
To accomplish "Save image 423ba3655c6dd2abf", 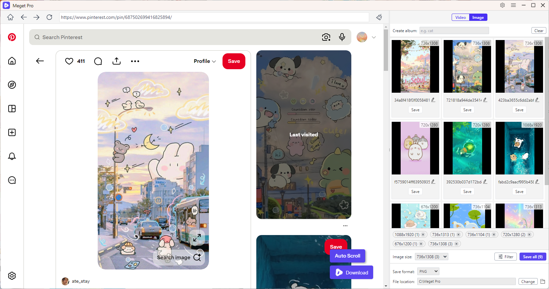I will [519, 110].
